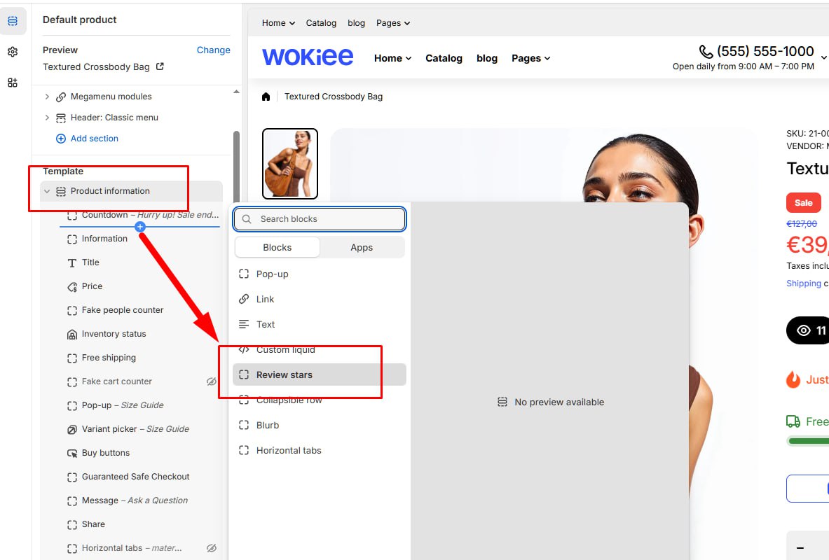Expand the Megamenu modules section

tap(47, 97)
